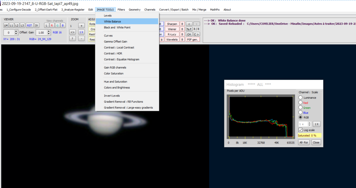
Task: Click the LM viewer button
Action: 6,25
